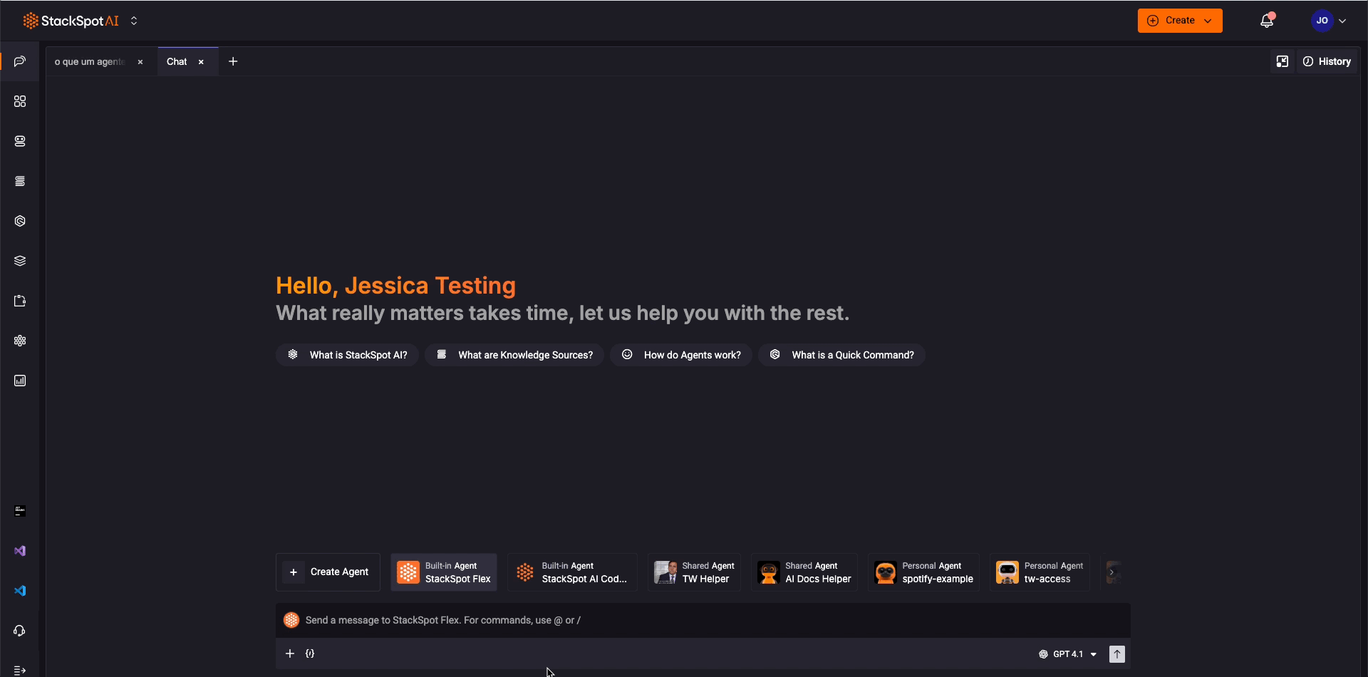Add a new chat tab

(233, 62)
